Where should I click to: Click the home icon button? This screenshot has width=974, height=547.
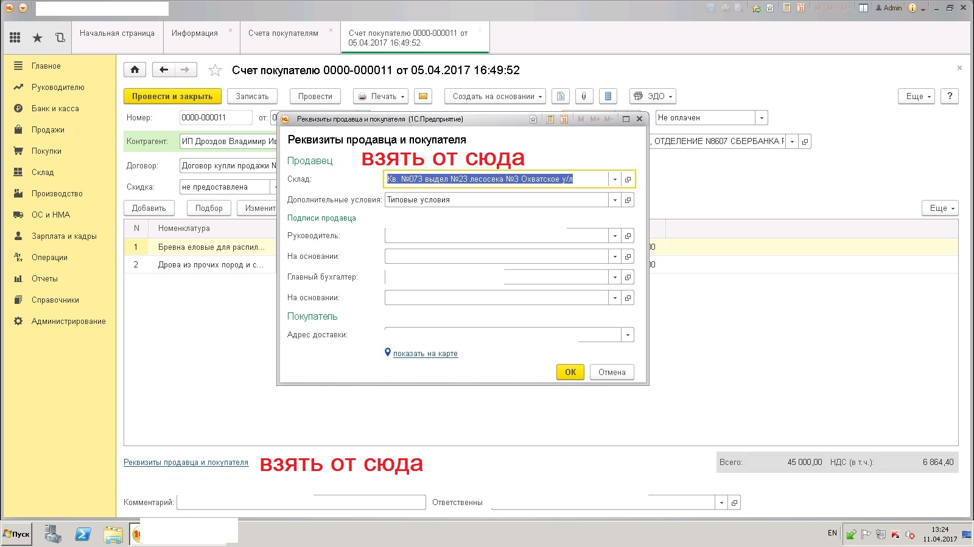pos(135,70)
